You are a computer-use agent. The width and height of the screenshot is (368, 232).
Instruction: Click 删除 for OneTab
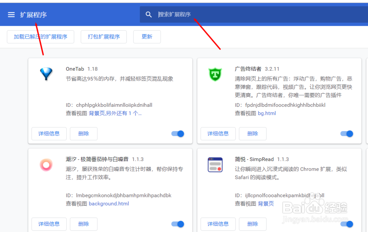pyautogui.click(x=84, y=134)
